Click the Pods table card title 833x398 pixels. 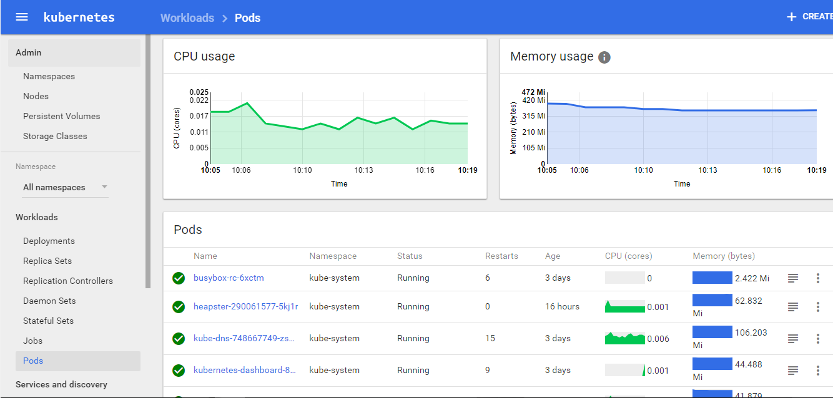pyautogui.click(x=188, y=230)
